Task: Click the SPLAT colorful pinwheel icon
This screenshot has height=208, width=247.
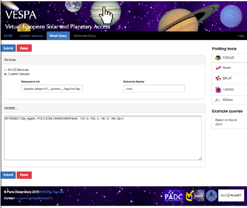Action: tap(218, 78)
